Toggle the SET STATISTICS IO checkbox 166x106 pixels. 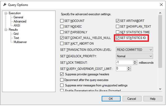coord(118,38)
